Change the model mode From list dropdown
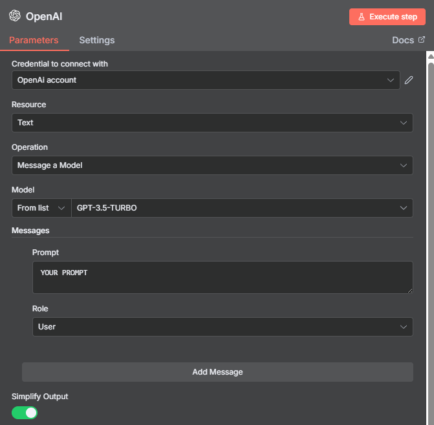The height and width of the screenshot is (425, 434). tap(41, 208)
